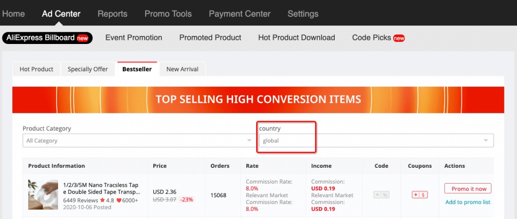
Task: Open the Ad Center menu
Action: pyautogui.click(x=61, y=14)
